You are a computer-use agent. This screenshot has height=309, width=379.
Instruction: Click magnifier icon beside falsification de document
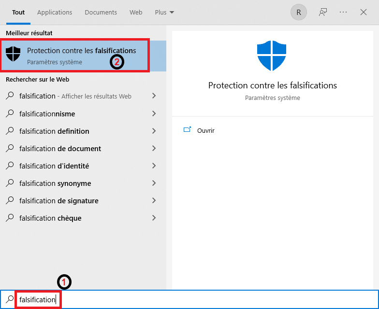point(10,148)
